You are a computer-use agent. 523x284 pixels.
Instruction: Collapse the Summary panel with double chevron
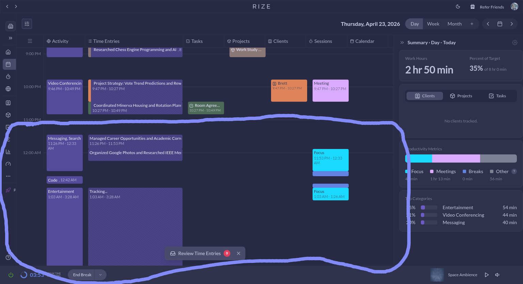coord(402,43)
